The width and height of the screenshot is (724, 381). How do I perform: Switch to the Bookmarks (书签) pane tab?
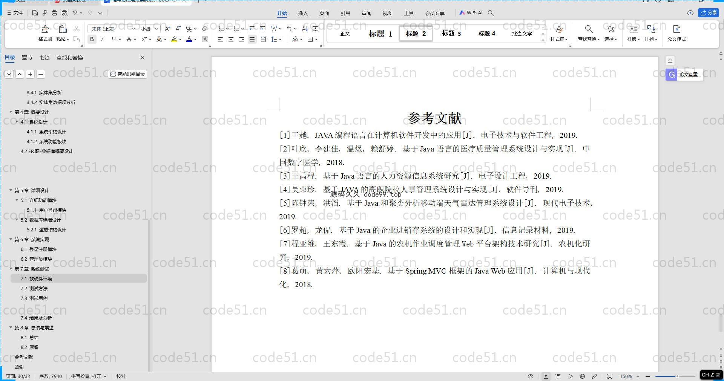coord(44,58)
